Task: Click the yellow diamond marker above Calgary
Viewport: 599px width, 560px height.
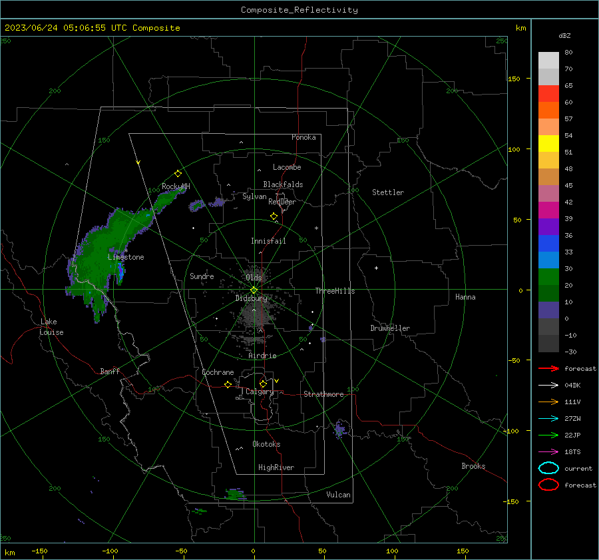Action: (263, 384)
